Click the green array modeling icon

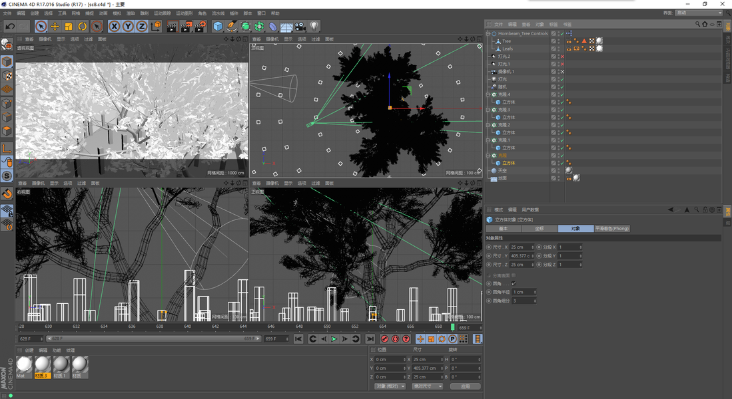[x=259, y=27]
